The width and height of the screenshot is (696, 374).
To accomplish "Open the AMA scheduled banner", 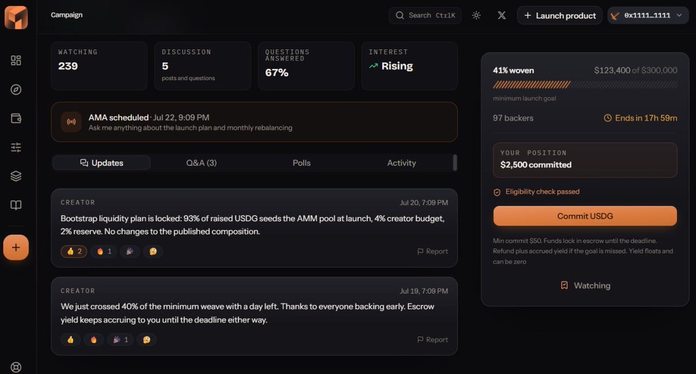I will click(254, 122).
